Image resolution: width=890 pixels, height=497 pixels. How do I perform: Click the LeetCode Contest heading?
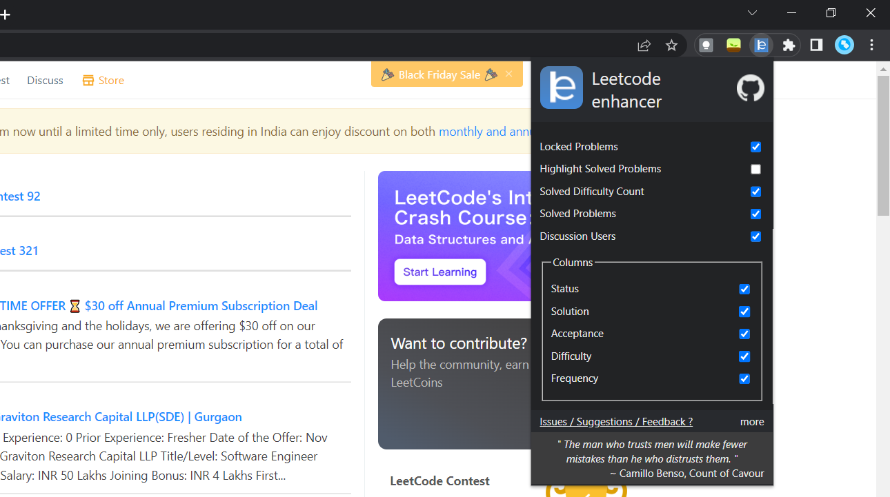pos(439,481)
